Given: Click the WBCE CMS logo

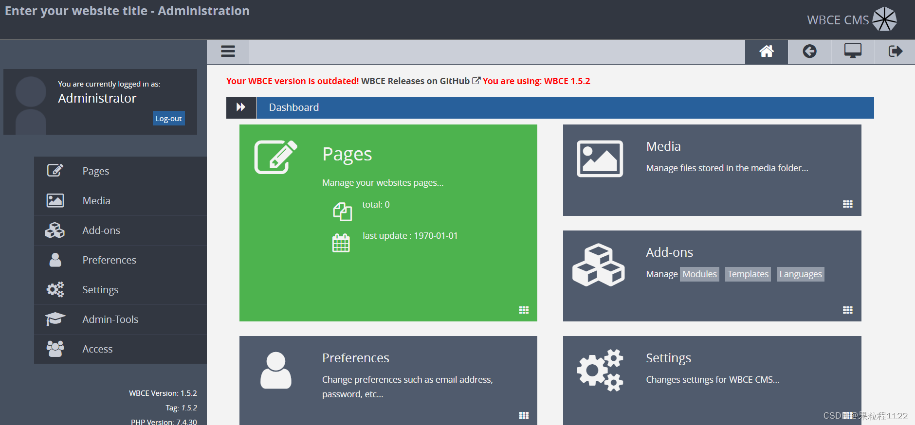Looking at the screenshot, I should click(x=852, y=19).
